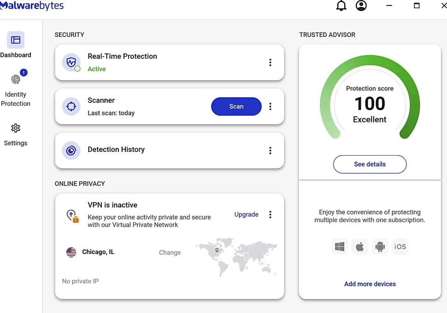Click the protection score gauge
Screen dimensions: 447x313
[x=370, y=97]
